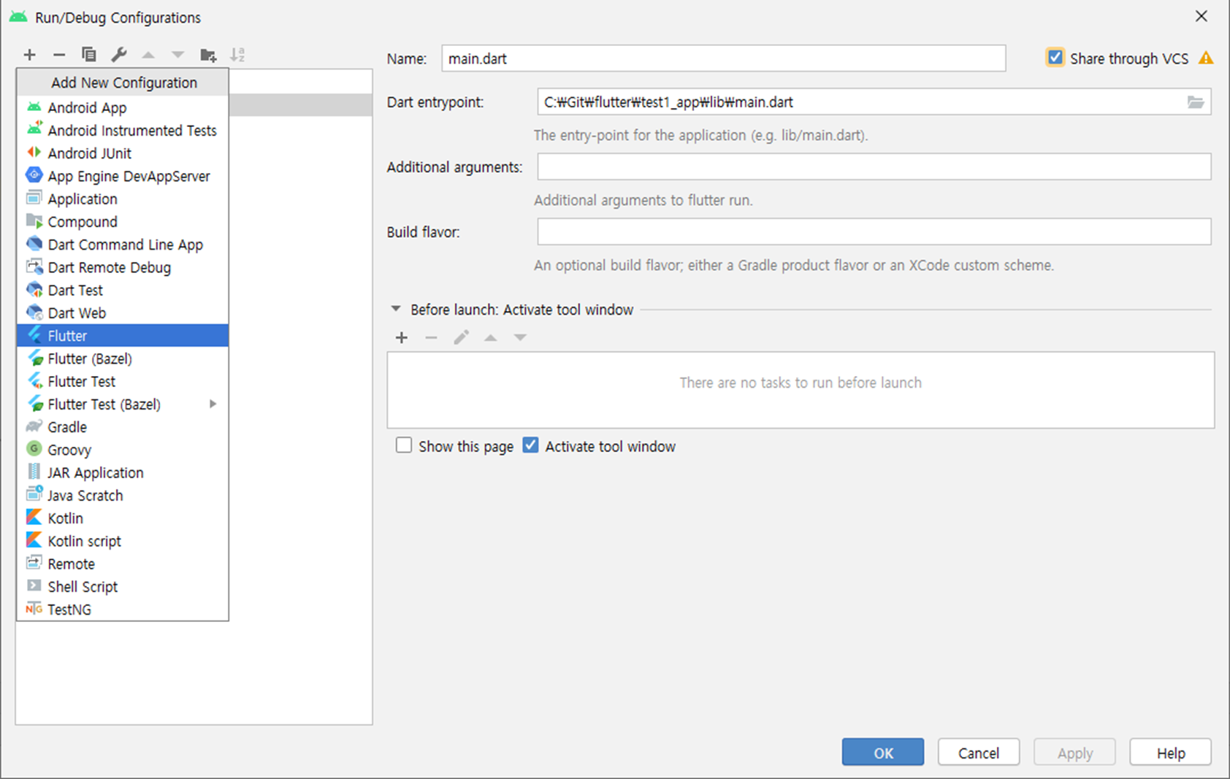
Task: Select Dart Web configuration
Action: pos(123,312)
